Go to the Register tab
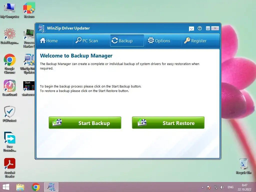This screenshot has height=192, width=256. coord(200,40)
